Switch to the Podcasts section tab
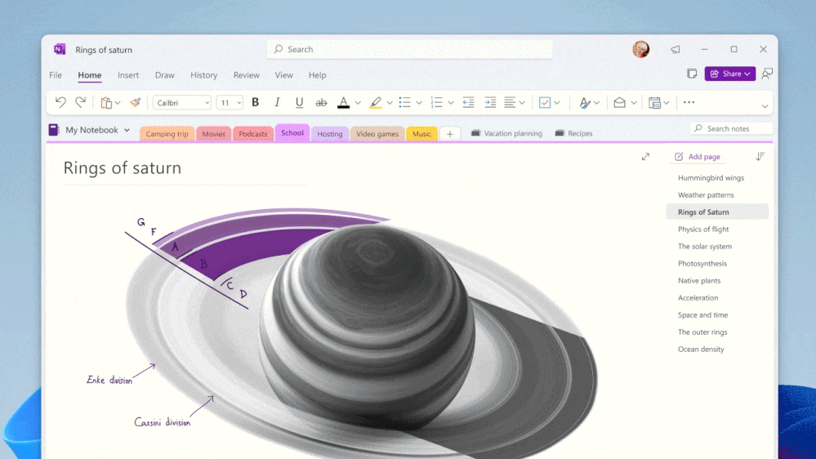The image size is (816, 459). coord(253,134)
